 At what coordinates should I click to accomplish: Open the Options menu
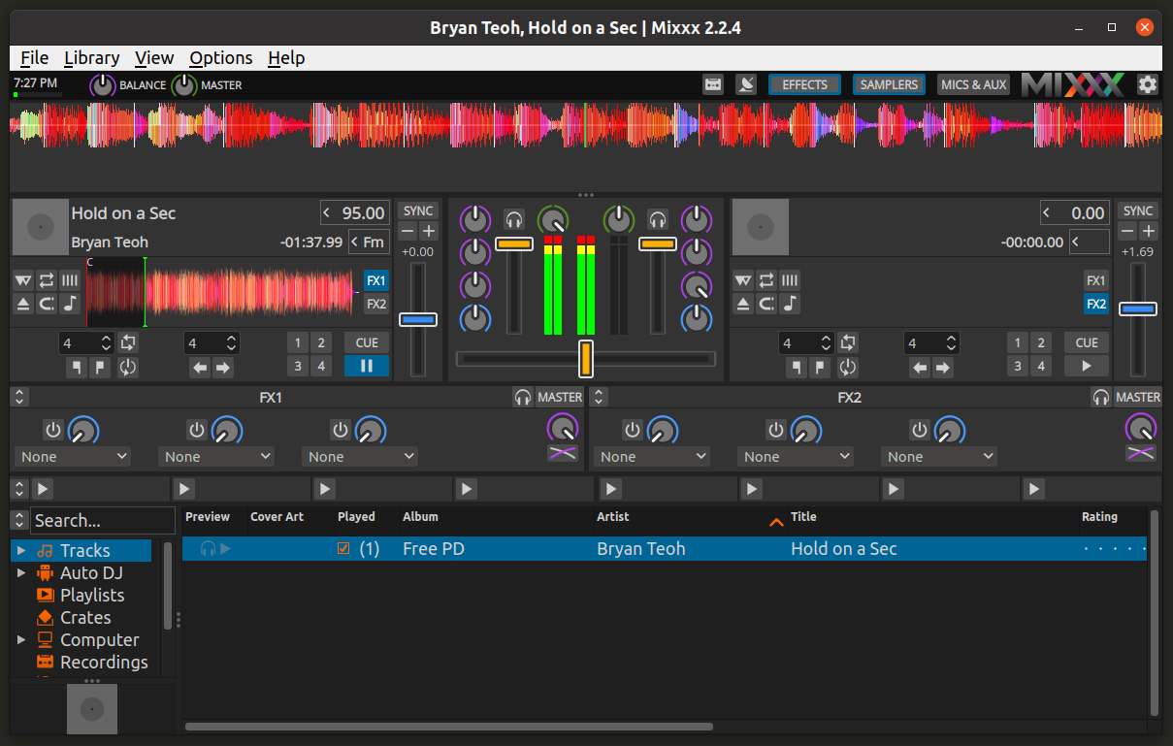pyautogui.click(x=220, y=58)
